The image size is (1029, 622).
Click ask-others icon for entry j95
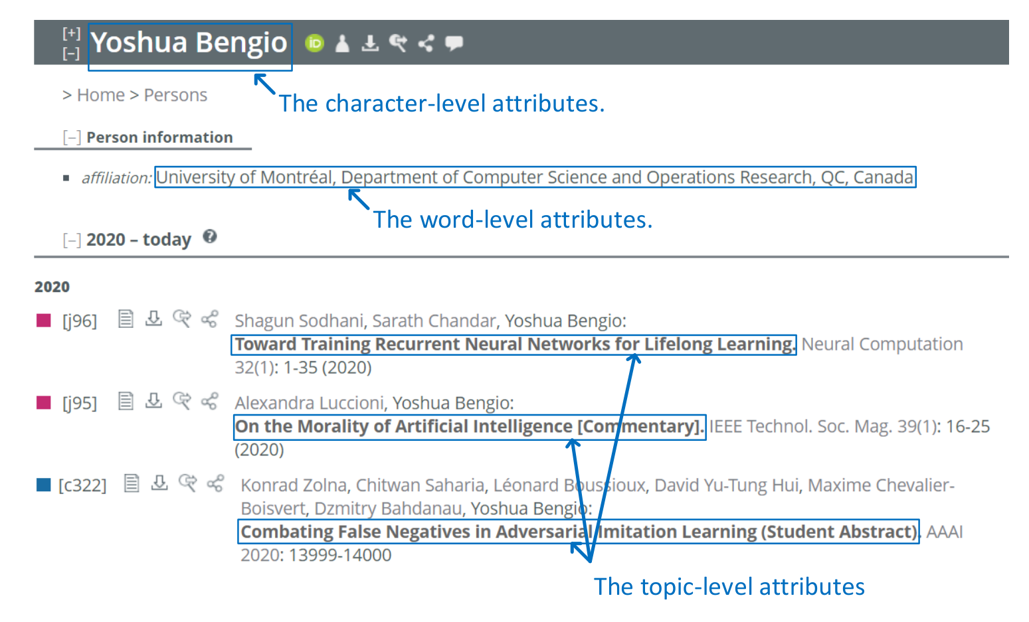pos(181,401)
